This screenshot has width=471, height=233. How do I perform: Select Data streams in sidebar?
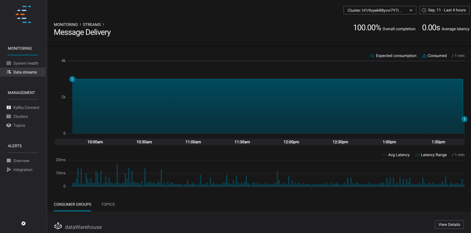[25, 72]
